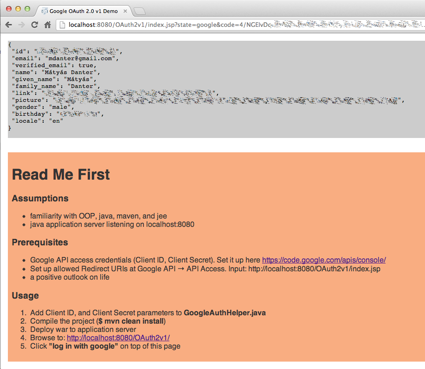Click the "family_name" JSON key
The height and width of the screenshot is (369, 425).
(36, 86)
